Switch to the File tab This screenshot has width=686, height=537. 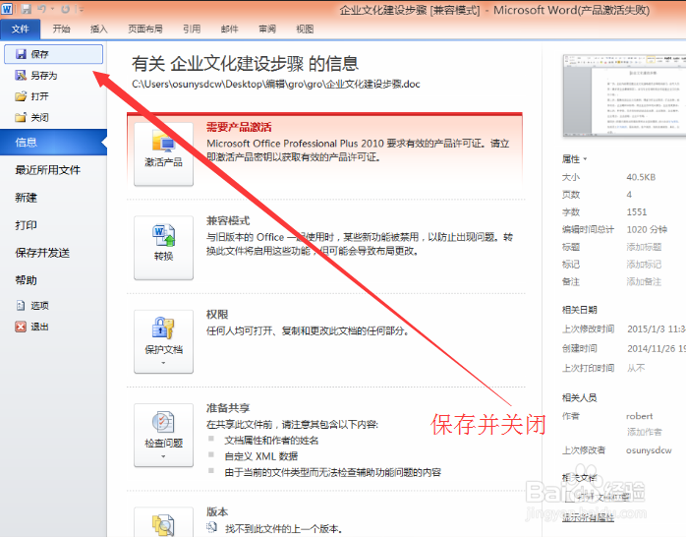click(20, 29)
